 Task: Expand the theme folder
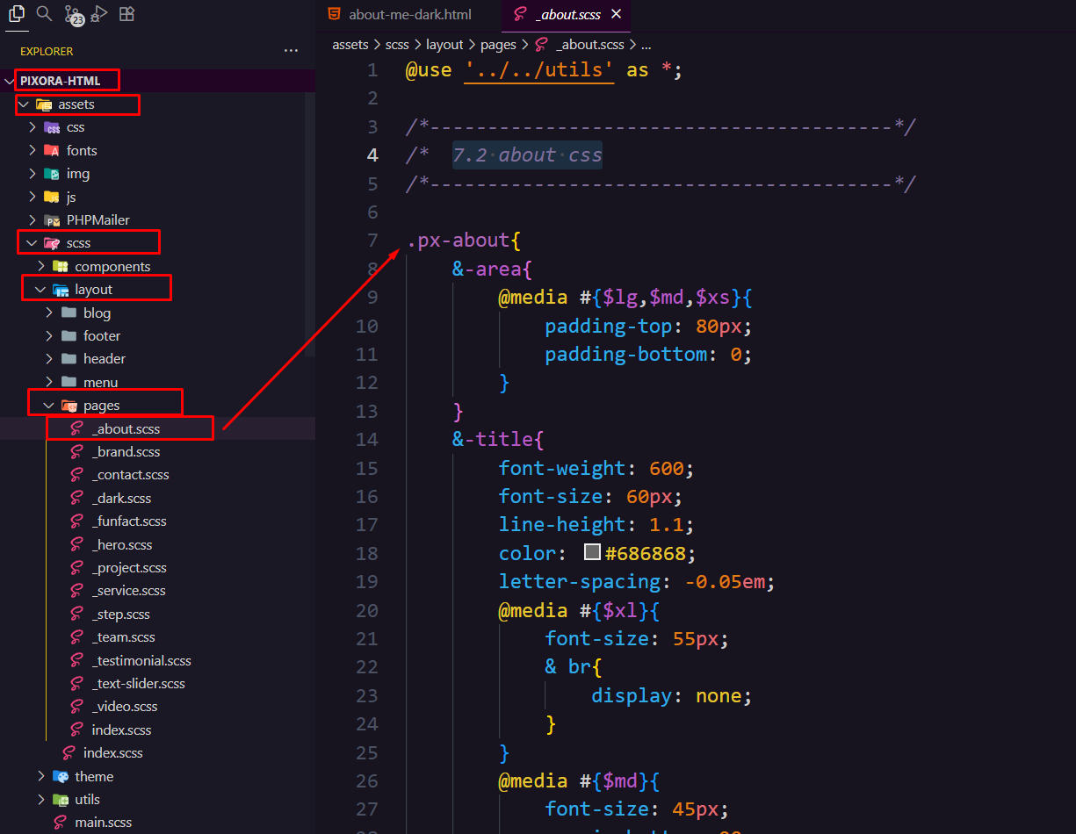[x=40, y=776]
